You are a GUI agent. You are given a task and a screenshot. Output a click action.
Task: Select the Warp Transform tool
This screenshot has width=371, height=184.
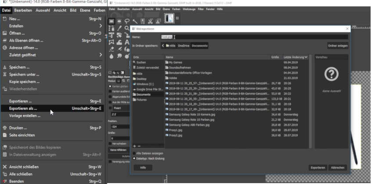click(119, 42)
